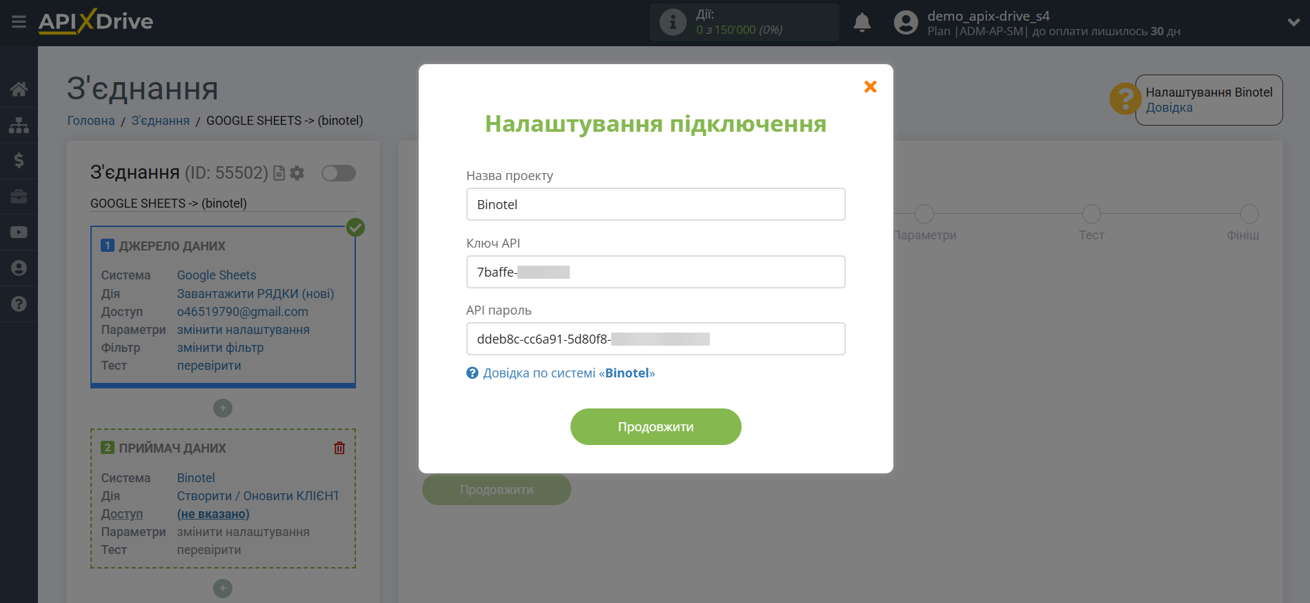
Task: Open the connections sitemap icon in the sidebar
Action: click(x=19, y=125)
